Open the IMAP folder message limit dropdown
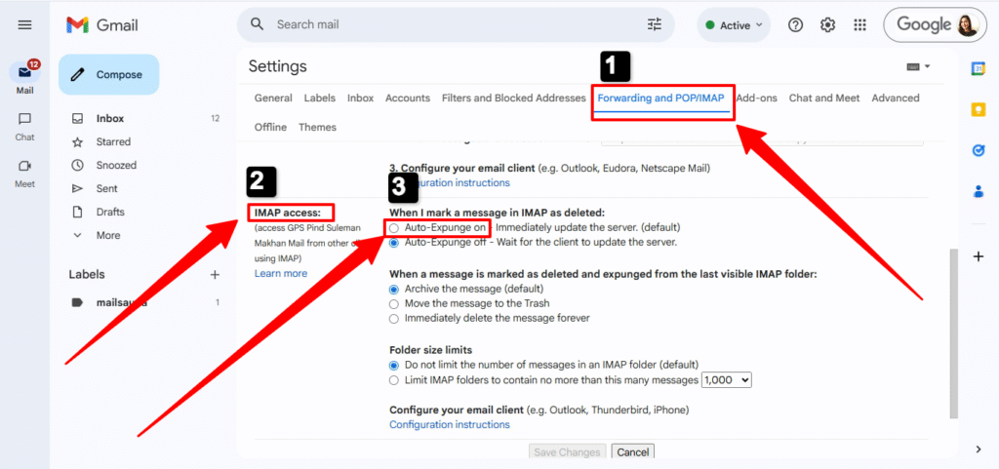Viewport: 999px width, 469px height. pos(727,379)
